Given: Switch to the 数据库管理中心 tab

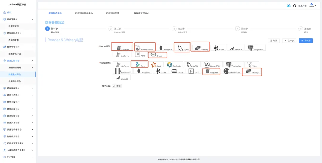Looking at the screenshot, I should point(142,13).
